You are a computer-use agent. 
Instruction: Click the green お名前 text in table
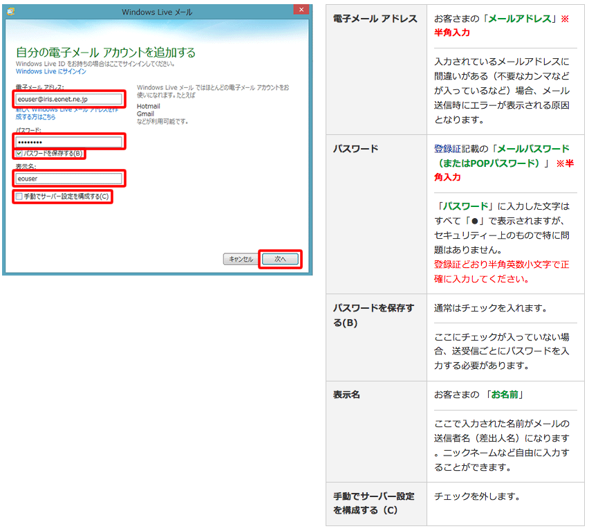[507, 395]
